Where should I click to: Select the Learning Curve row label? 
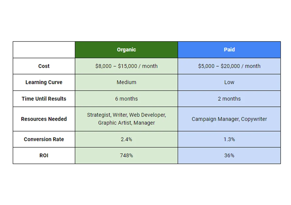pos(44,82)
